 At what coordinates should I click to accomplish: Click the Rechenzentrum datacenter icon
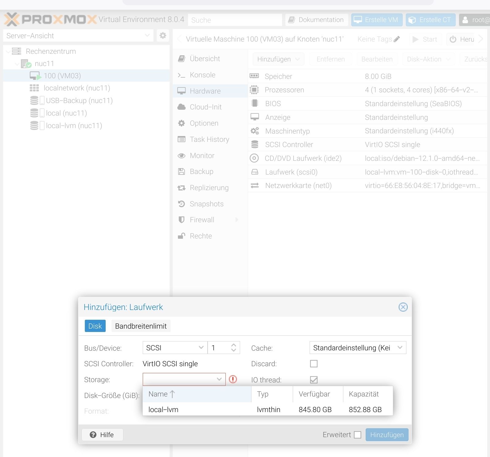16,51
